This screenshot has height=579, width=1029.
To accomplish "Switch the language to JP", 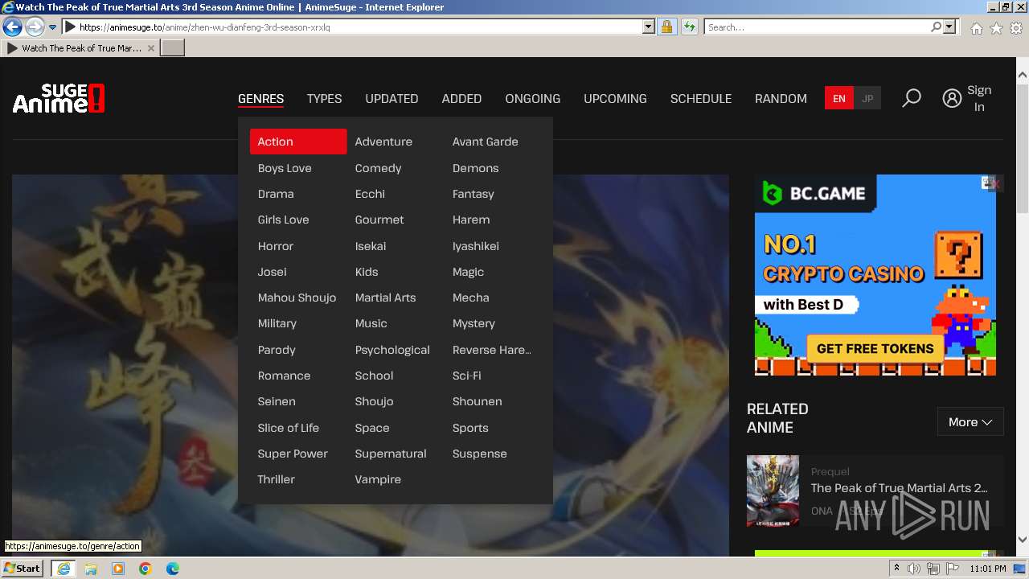I will tap(867, 98).
